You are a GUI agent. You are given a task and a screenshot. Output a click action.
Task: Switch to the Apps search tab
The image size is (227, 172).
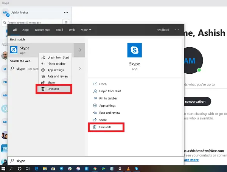pyautogui.click(x=26, y=30)
